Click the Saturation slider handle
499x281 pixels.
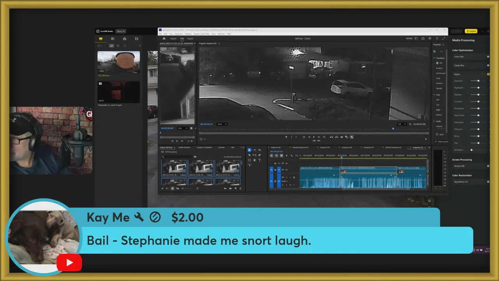[478, 122]
